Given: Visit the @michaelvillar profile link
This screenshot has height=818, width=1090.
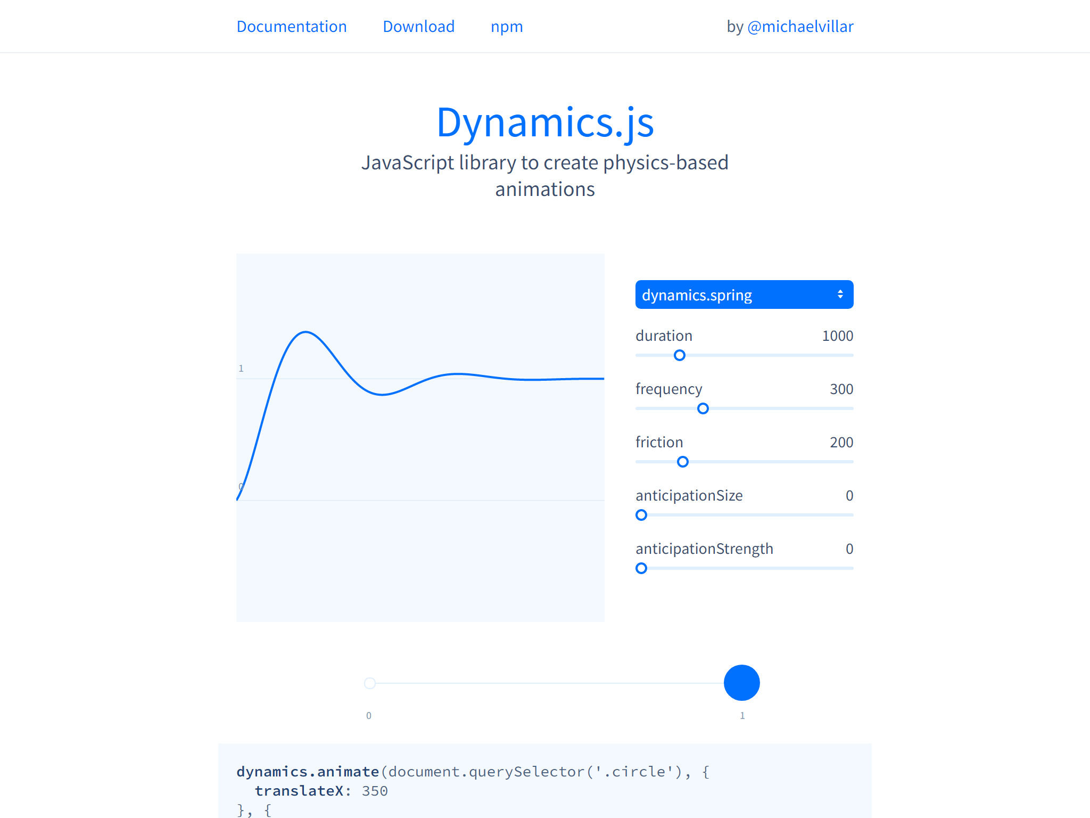Looking at the screenshot, I should click(800, 27).
